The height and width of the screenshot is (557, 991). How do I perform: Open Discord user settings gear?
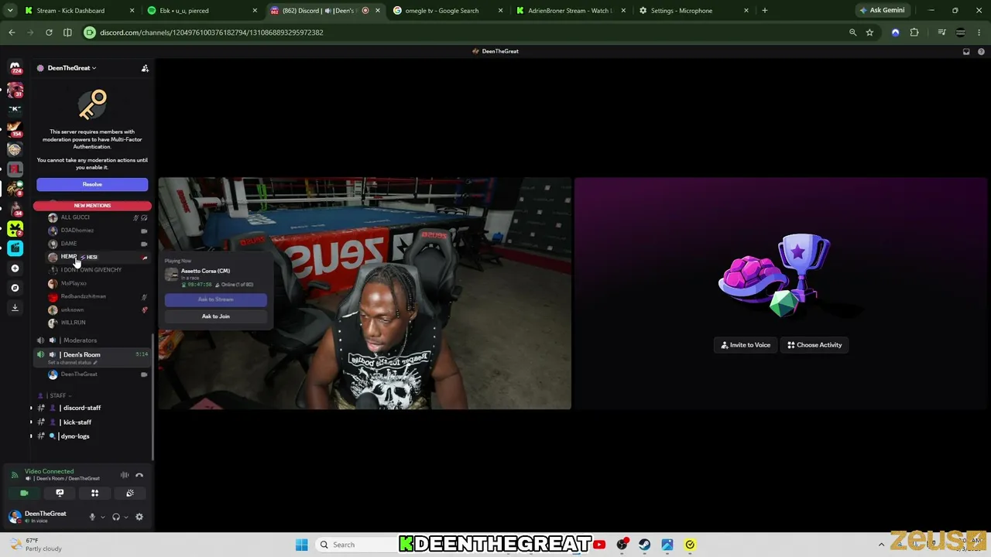139,517
